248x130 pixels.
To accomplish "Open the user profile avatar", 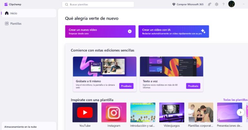I will pos(232,4).
